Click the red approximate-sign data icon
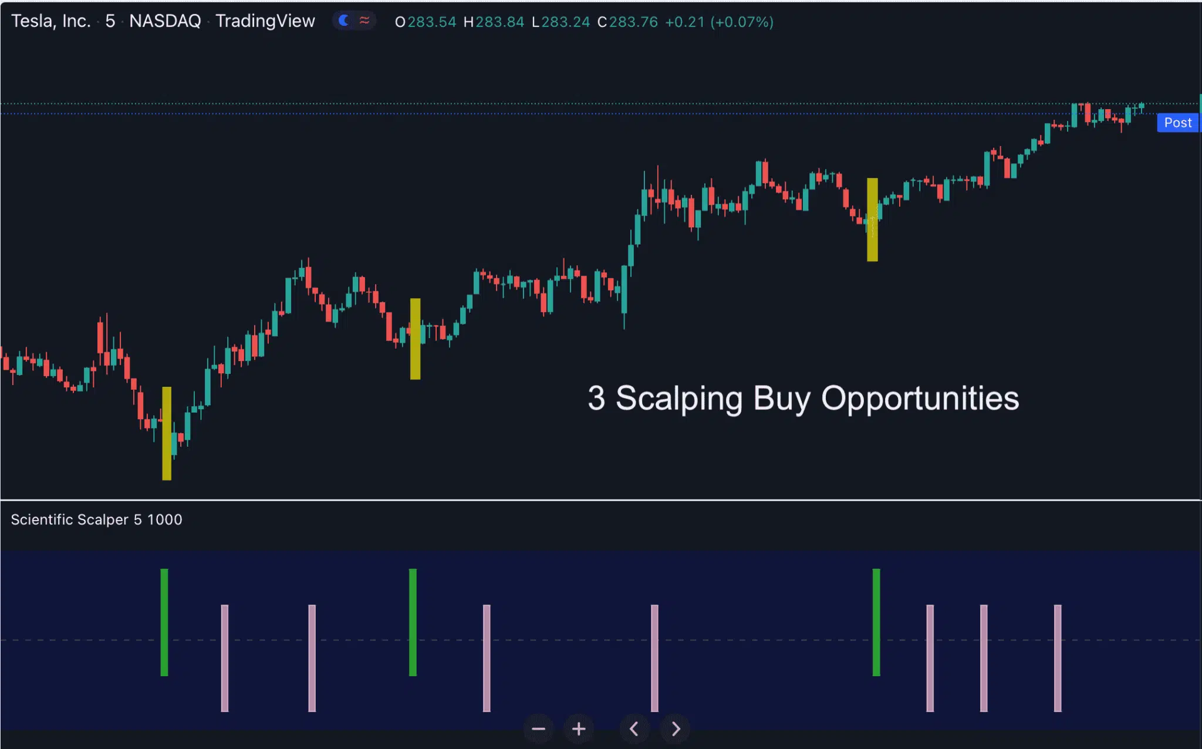Viewport: 1202px width, 749px height. (364, 21)
